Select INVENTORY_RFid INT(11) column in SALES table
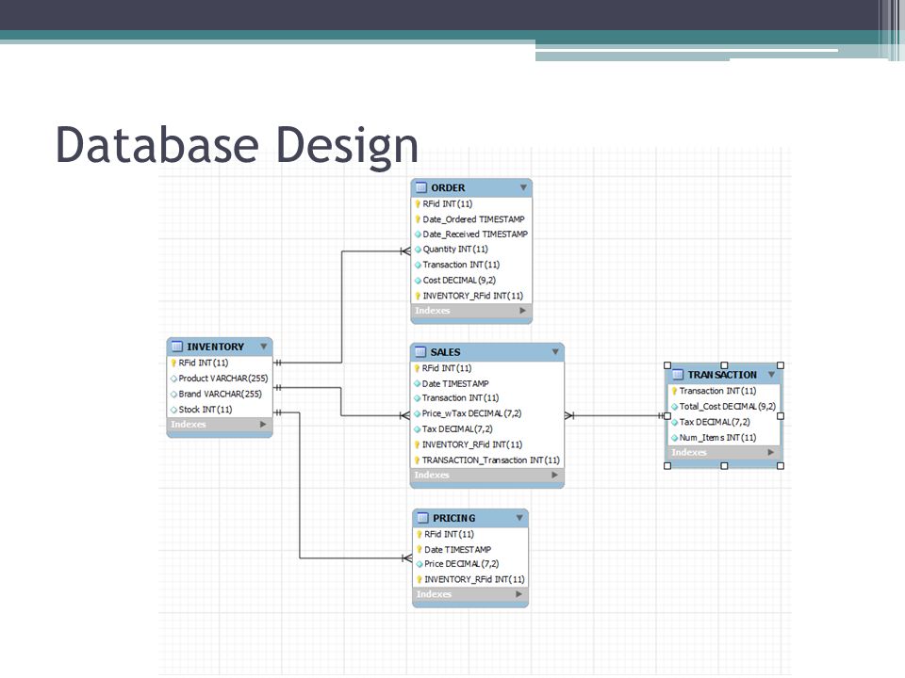Viewport: 905px width, 678px height. [x=472, y=444]
